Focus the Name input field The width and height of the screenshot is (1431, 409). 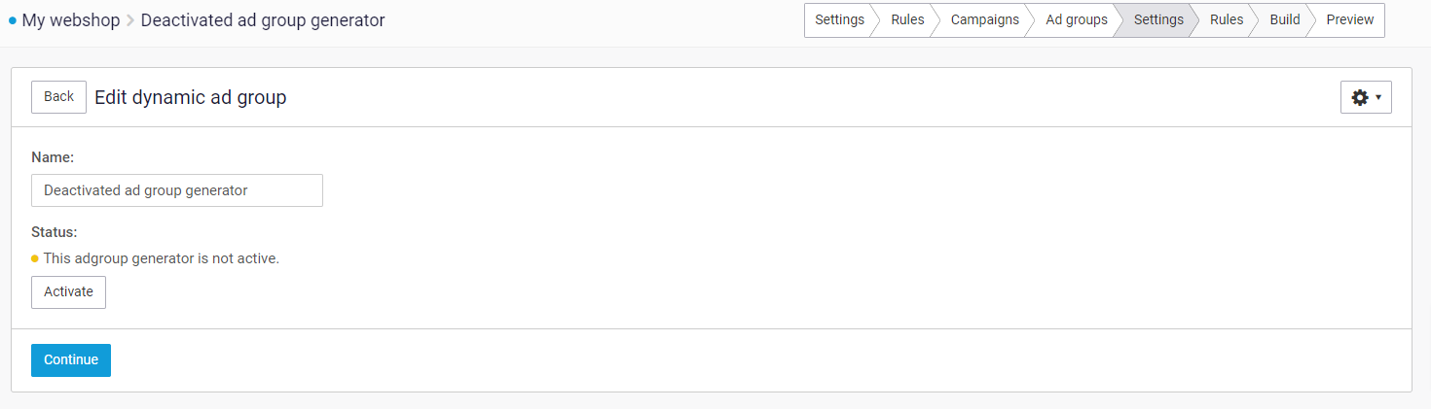[x=177, y=190]
